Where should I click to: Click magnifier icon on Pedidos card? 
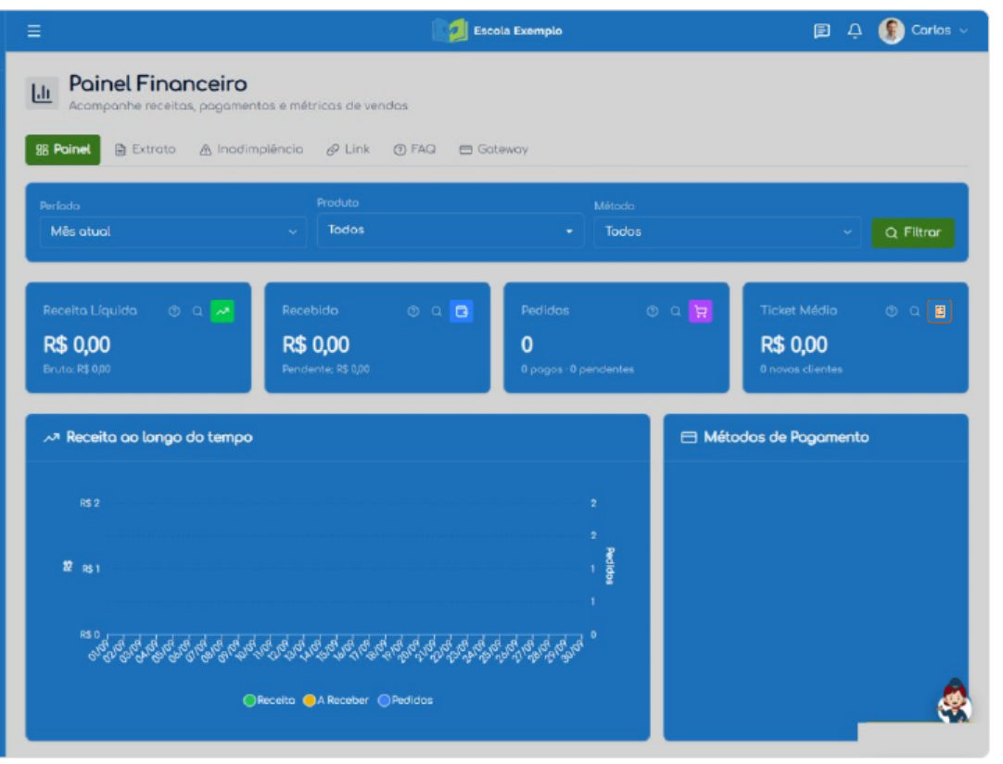coord(676,311)
